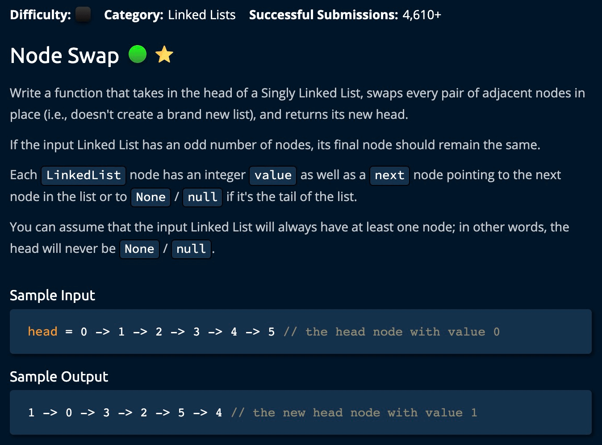Click the Difficulty label
Image resolution: width=602 pixels, height=445 pixels.
[x=40, y=15]
